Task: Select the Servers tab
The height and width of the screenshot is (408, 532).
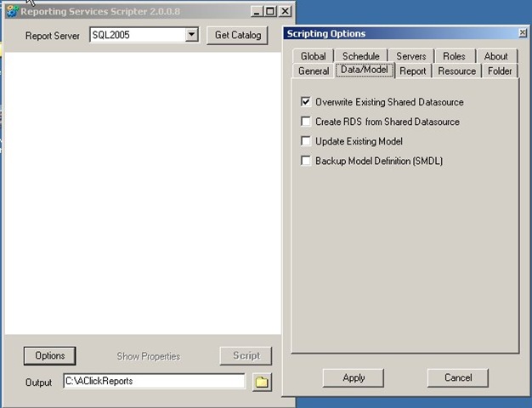Action: (x=410, y=56)
